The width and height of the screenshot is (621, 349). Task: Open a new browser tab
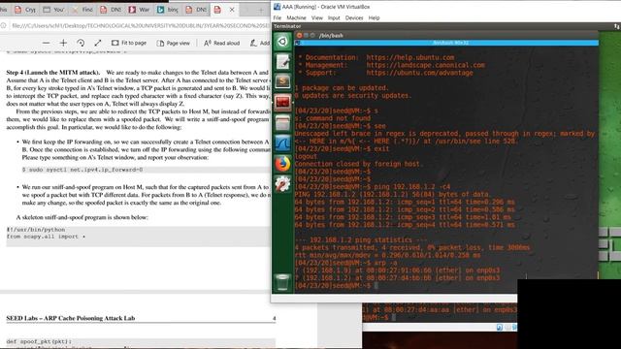point(261,10)
